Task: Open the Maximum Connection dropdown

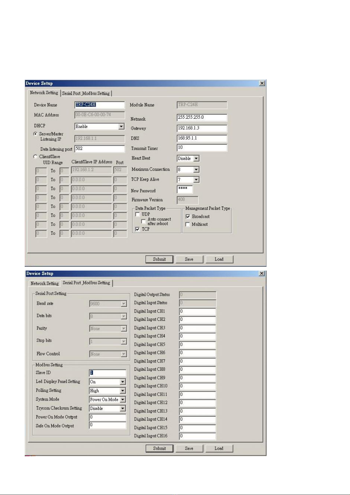Action: point(196,170)
